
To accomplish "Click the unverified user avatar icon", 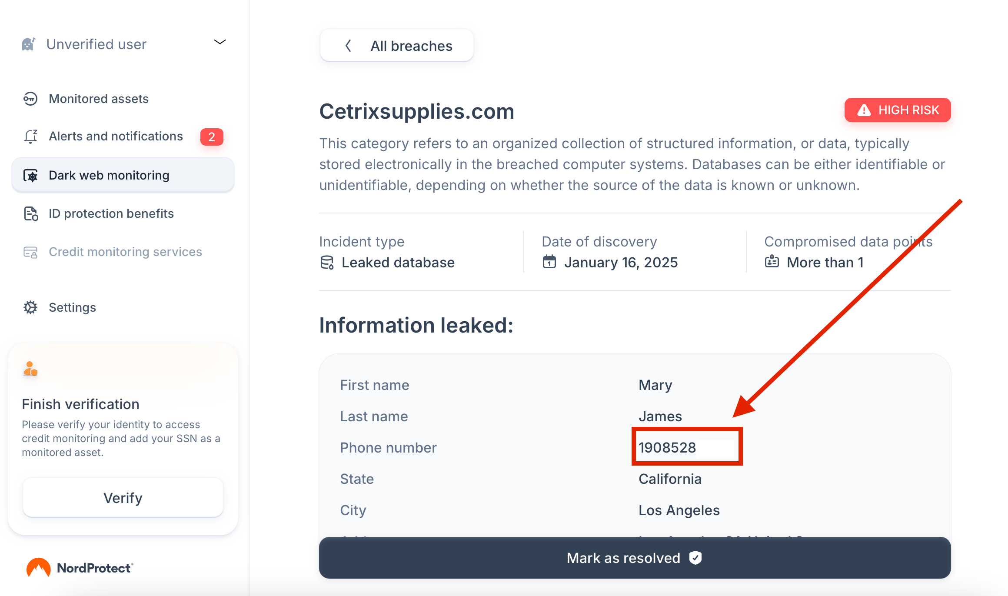I will click(x=28, y=44).
